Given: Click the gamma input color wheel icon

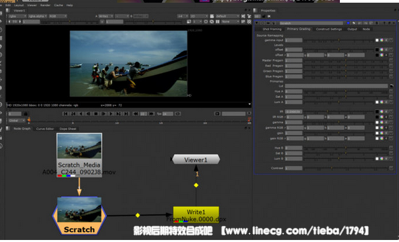Looking at the screenshot, I should click(x=382, y=40).
